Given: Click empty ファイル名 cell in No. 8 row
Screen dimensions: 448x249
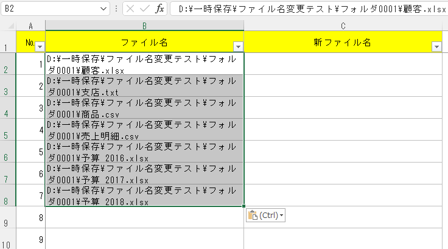Looking at the screenshot, I should point(145,217).
